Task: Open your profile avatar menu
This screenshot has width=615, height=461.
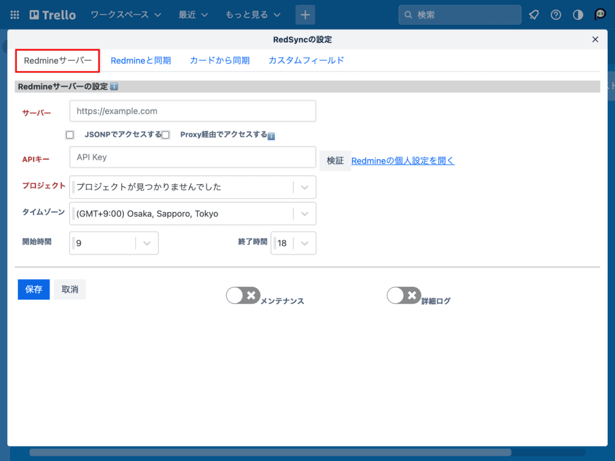Action: pyautogui.click(x=599, y=14)
